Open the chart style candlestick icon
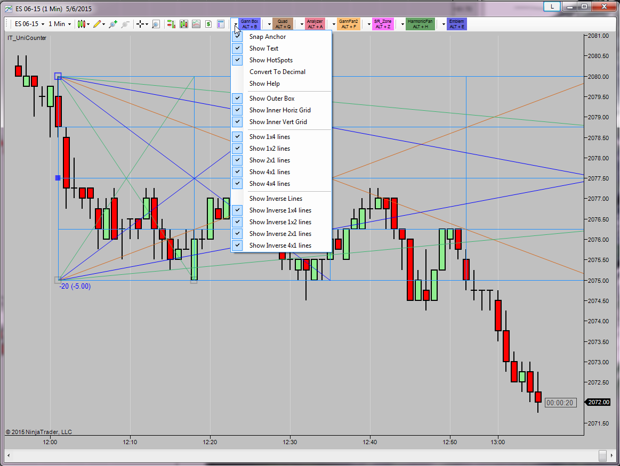Screen dimensions: 620x466 (x=82, y=24)
